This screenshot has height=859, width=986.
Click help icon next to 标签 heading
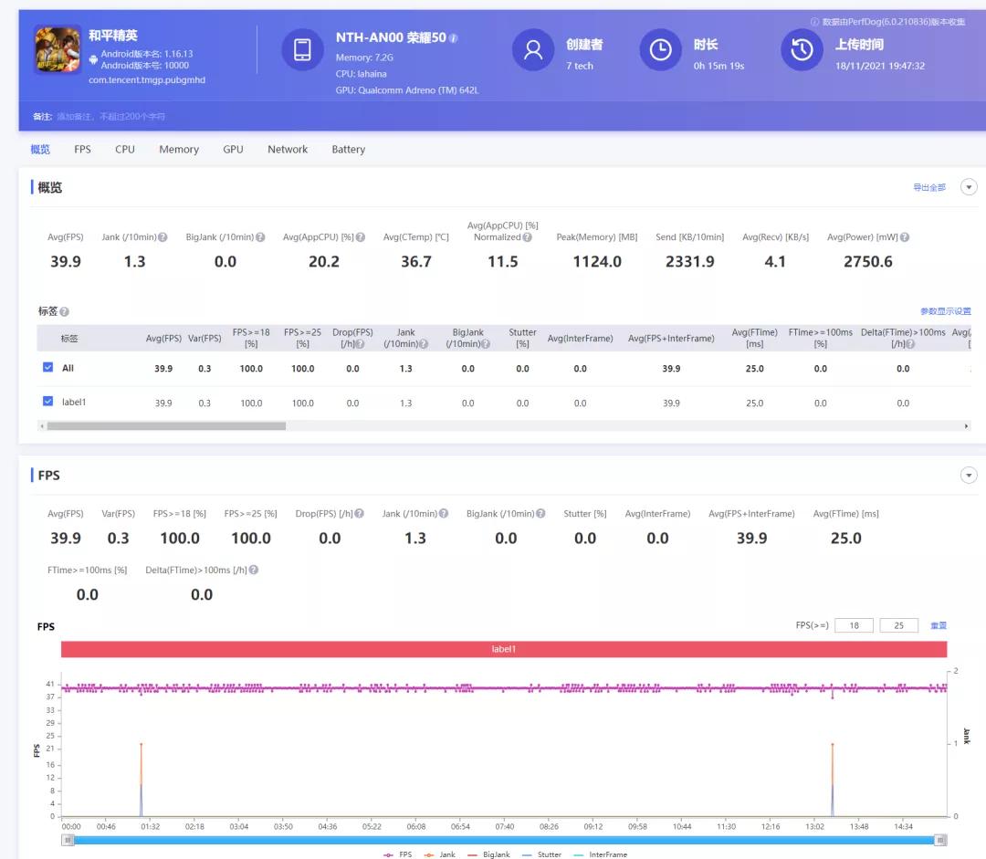tap(65, 312)
